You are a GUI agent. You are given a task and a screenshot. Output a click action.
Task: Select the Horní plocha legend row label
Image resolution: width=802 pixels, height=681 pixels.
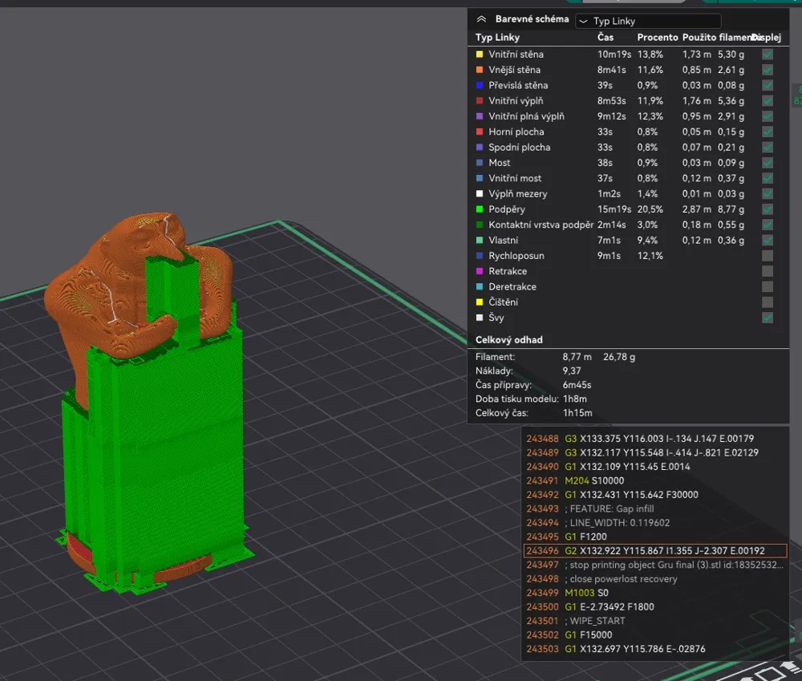516,132
